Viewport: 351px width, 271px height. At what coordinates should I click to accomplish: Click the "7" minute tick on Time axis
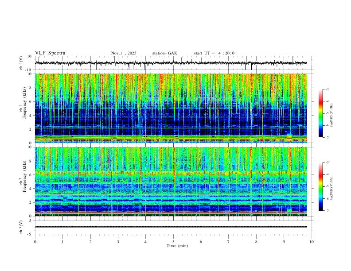[229, 242]
